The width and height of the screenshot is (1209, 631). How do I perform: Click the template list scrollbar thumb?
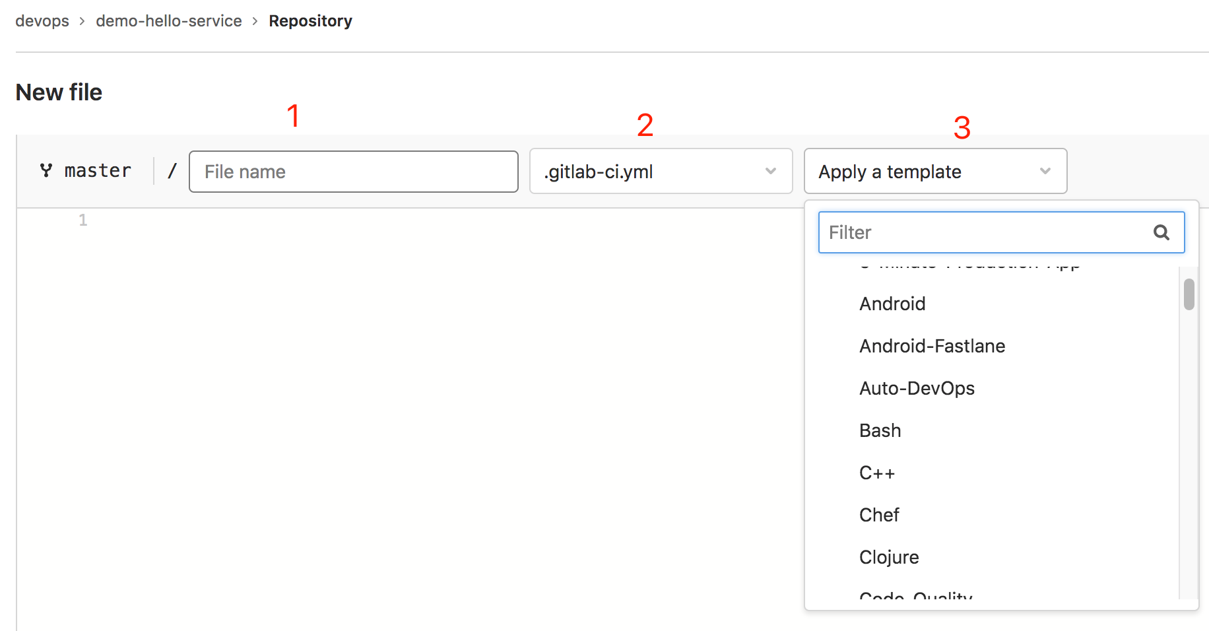click(x=1189, y=294)
